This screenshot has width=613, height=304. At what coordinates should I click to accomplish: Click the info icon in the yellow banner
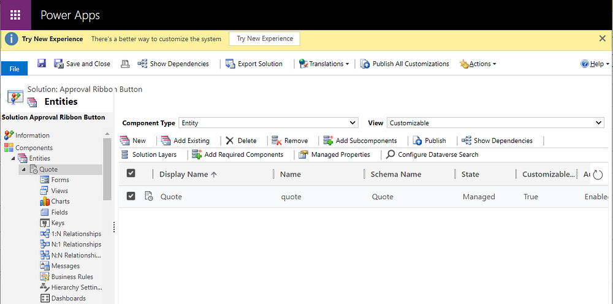click(11, 39)
